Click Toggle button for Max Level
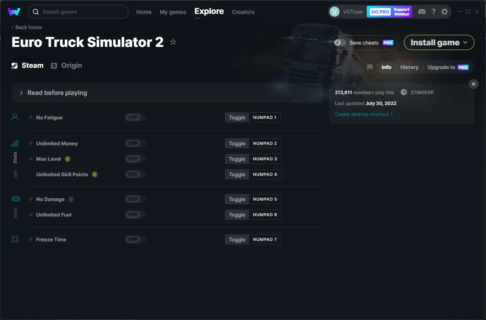The height and width of the screenshot is (320, 486). click(237, 159)
